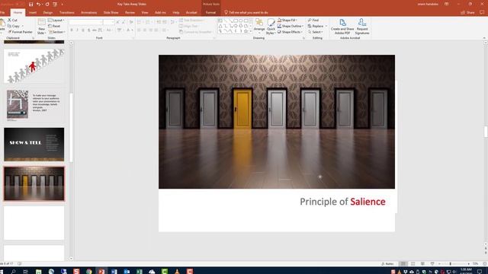The image size is (488, 274).
Task: Expand Shape Fill dropdown
Action: click(287, 20)
